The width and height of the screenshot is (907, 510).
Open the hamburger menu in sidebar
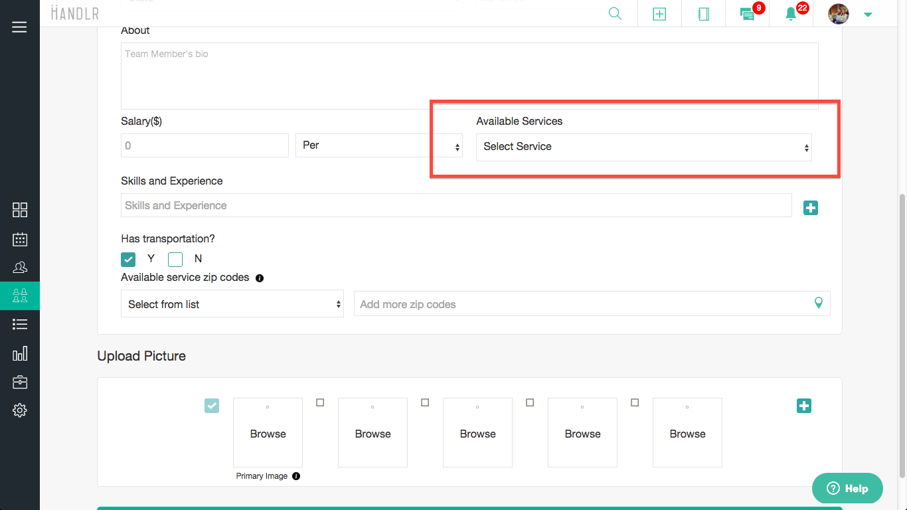point(19,27)
